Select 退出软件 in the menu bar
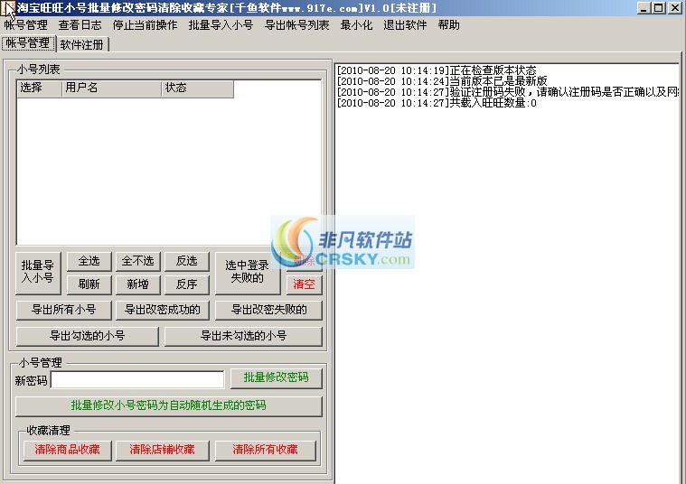The image size is (686, 484). point(405,25)
